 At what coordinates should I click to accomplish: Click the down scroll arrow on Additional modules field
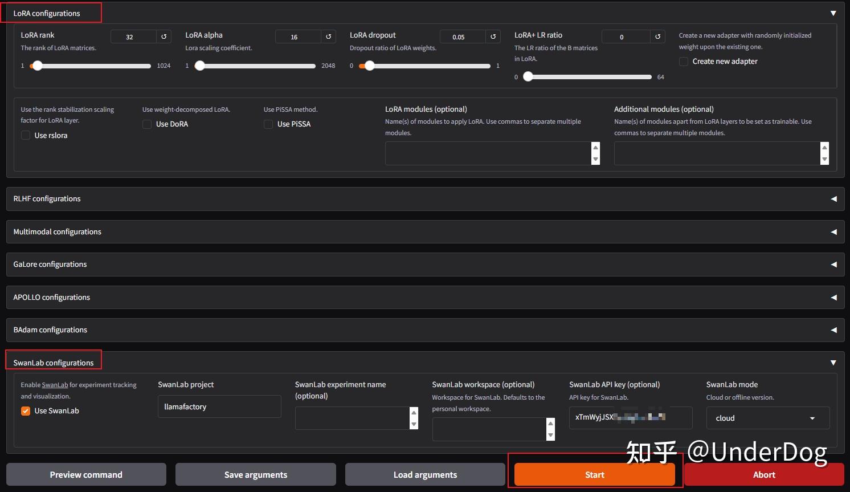825,160
